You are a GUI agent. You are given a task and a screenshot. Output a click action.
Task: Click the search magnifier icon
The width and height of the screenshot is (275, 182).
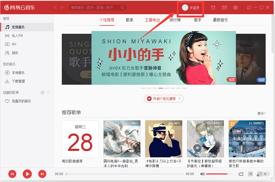(x=123, y=8)
